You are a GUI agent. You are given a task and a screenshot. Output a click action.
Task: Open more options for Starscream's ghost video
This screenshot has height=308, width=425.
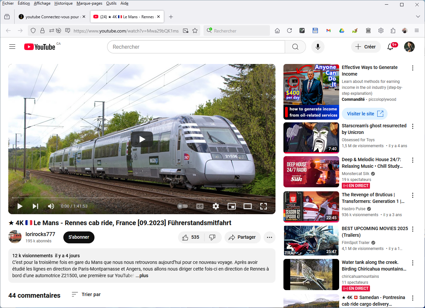(413, 126)
